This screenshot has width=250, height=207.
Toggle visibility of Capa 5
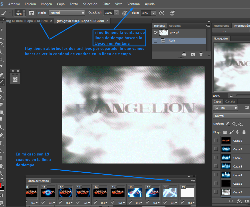click(216, 166)
